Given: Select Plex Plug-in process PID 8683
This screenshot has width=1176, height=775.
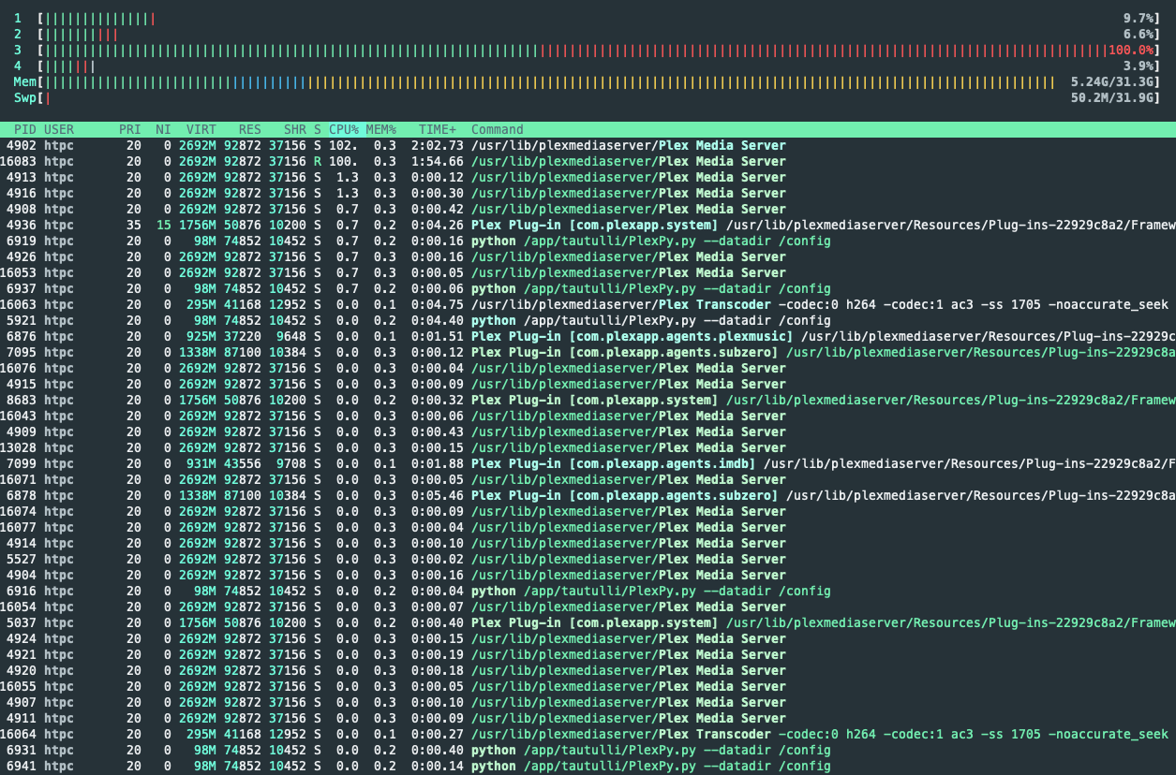Looking at the screenshot, I should click(588, 400).
